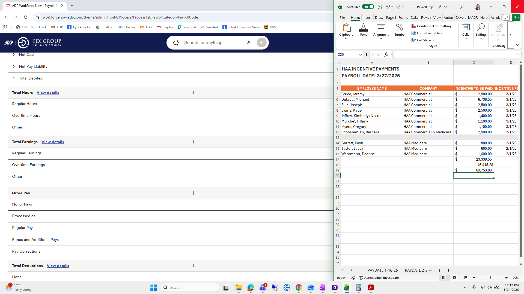The image size is (524, 294).
Task: Expand the Total Debited row
Action: (14, 78)
